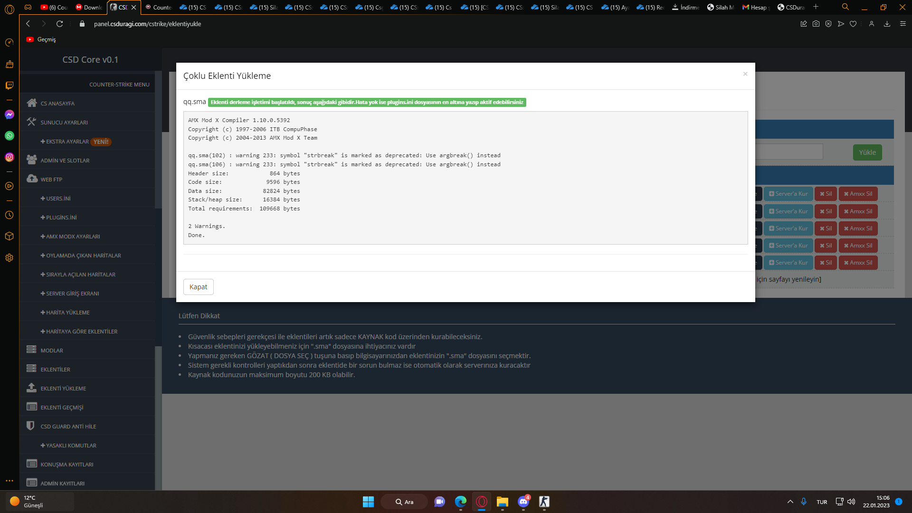
Task: Open YASAKLI KOMUTLAR sidebar link
Action: tap(68, 446)
